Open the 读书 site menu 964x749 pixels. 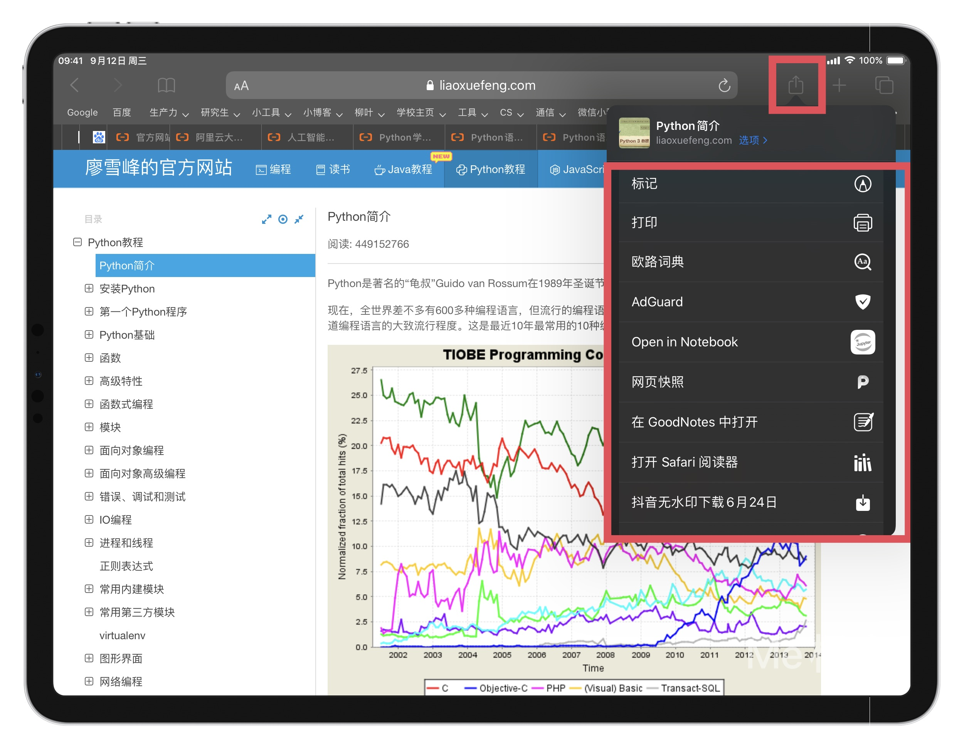coord(333,170)
